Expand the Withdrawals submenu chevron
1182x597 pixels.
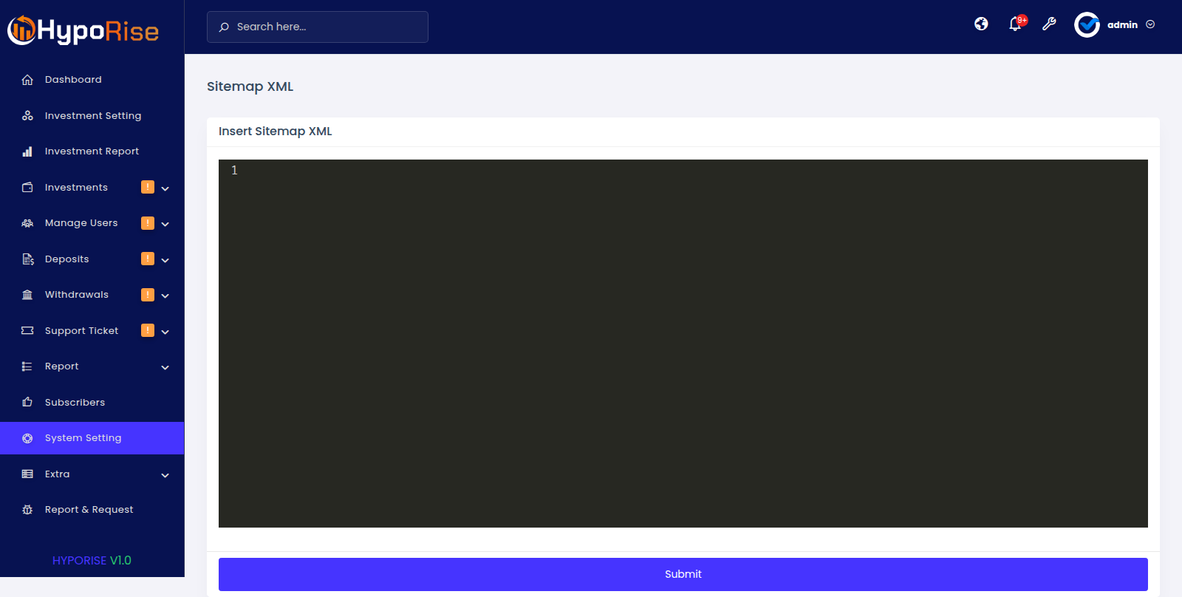coord(165,296)
